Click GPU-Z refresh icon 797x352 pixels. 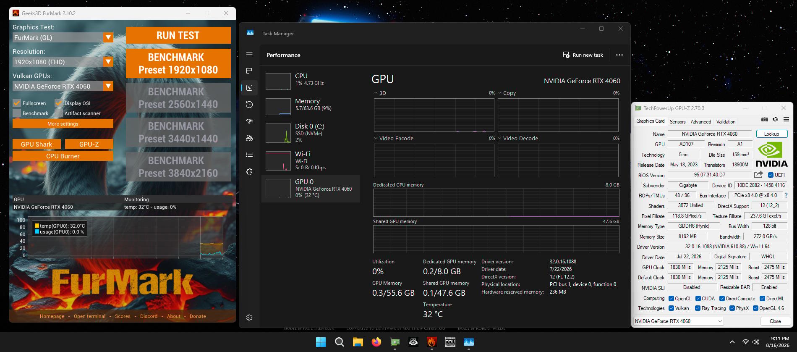tap(776, 119)
